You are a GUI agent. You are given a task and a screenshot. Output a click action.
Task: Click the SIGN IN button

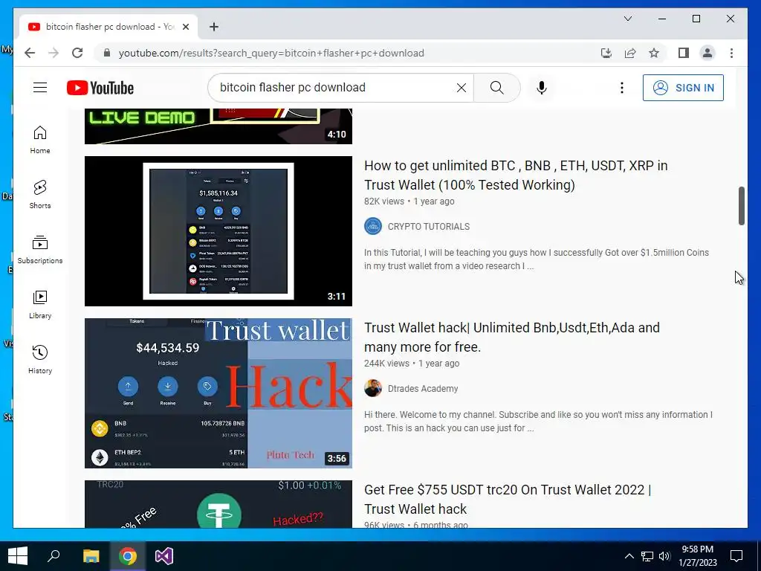tap(683, 88)
